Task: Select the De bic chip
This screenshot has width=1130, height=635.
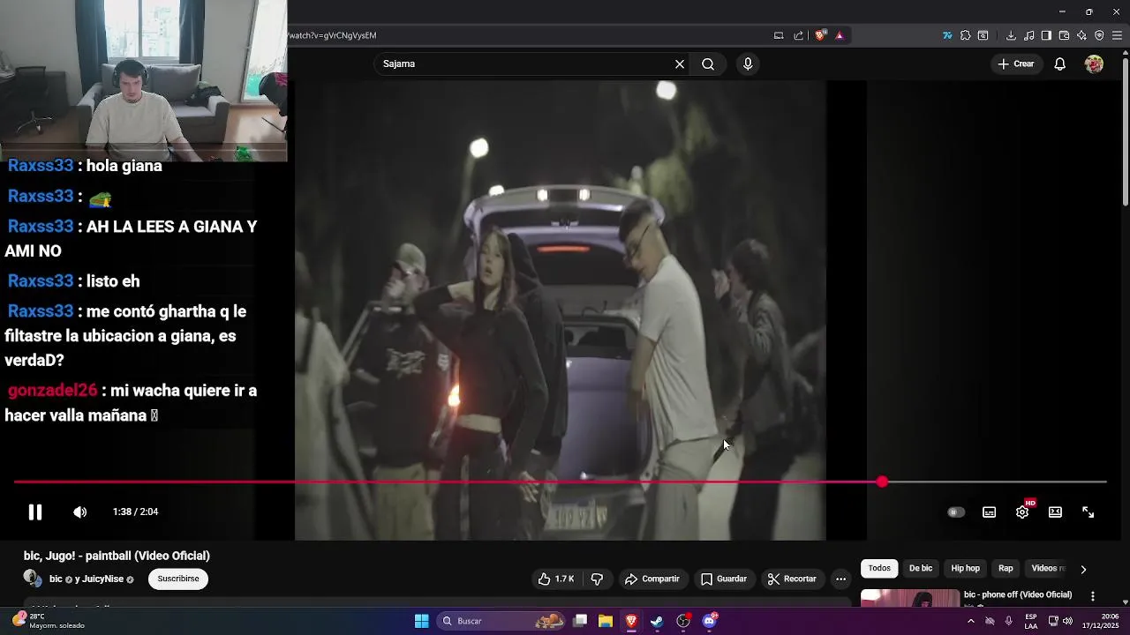Action: coord(921,569)
